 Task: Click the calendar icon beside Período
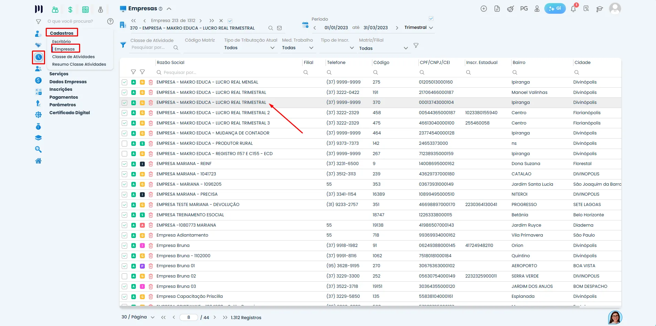pyautogui.click(x=305, y=25)
